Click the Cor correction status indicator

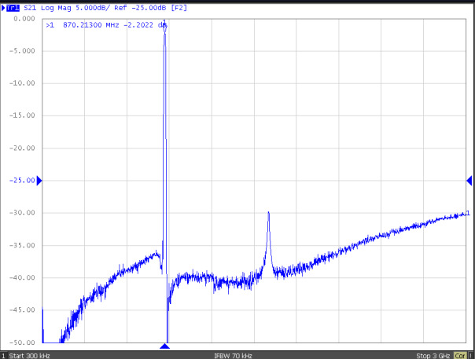click(x=459, y=355)
